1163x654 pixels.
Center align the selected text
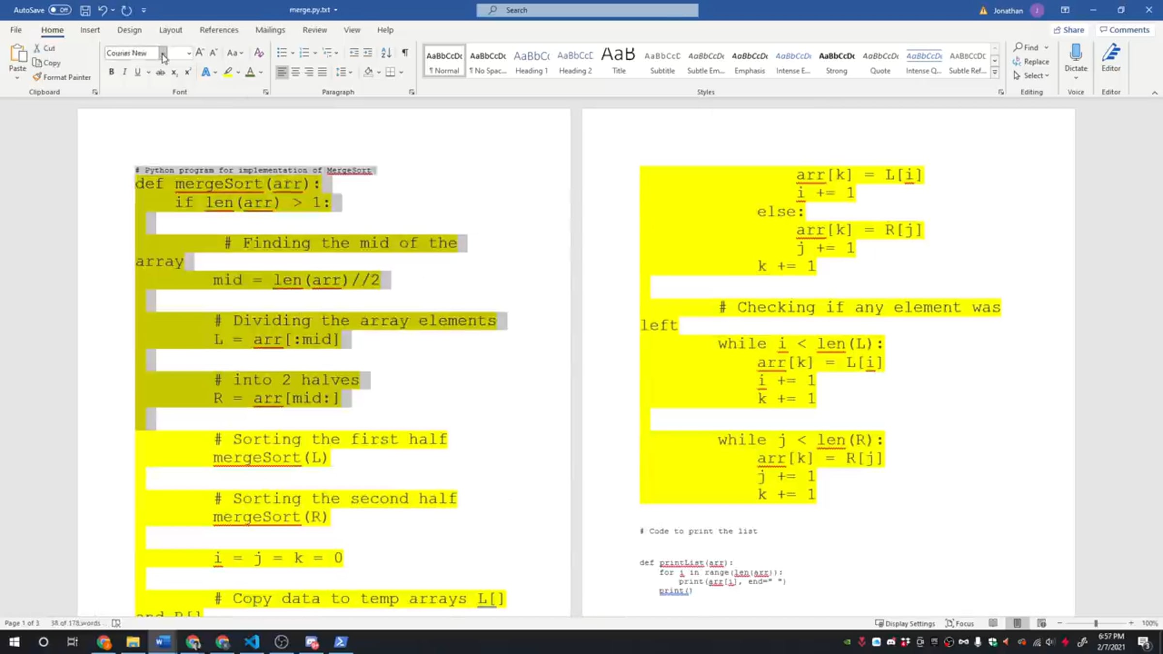click(295, 72)
